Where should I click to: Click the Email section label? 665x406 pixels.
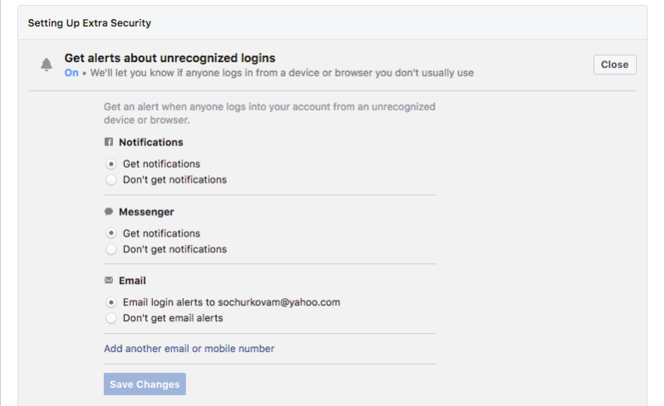click(132, 281)
